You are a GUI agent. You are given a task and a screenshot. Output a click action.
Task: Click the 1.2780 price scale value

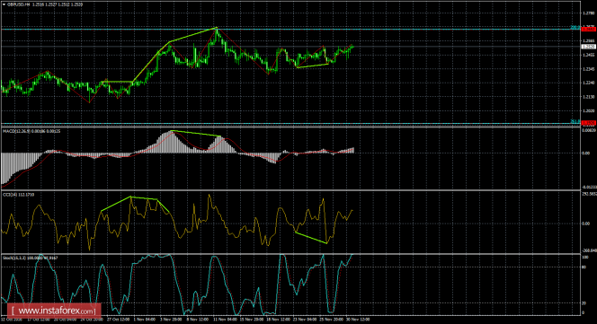589,13
